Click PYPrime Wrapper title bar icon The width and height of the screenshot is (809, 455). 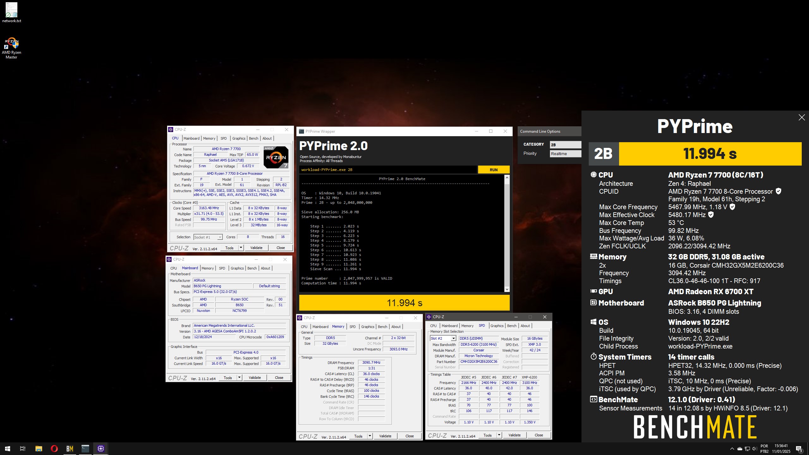[x=301, y=131]
